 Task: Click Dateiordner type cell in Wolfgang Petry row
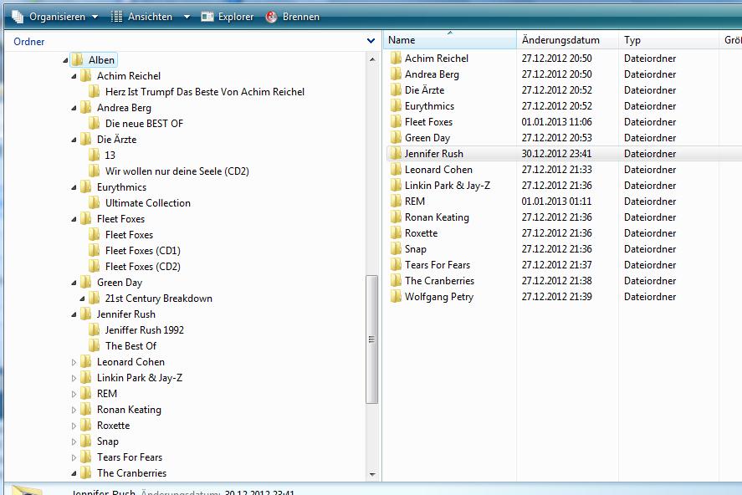[x=650, y=297]
